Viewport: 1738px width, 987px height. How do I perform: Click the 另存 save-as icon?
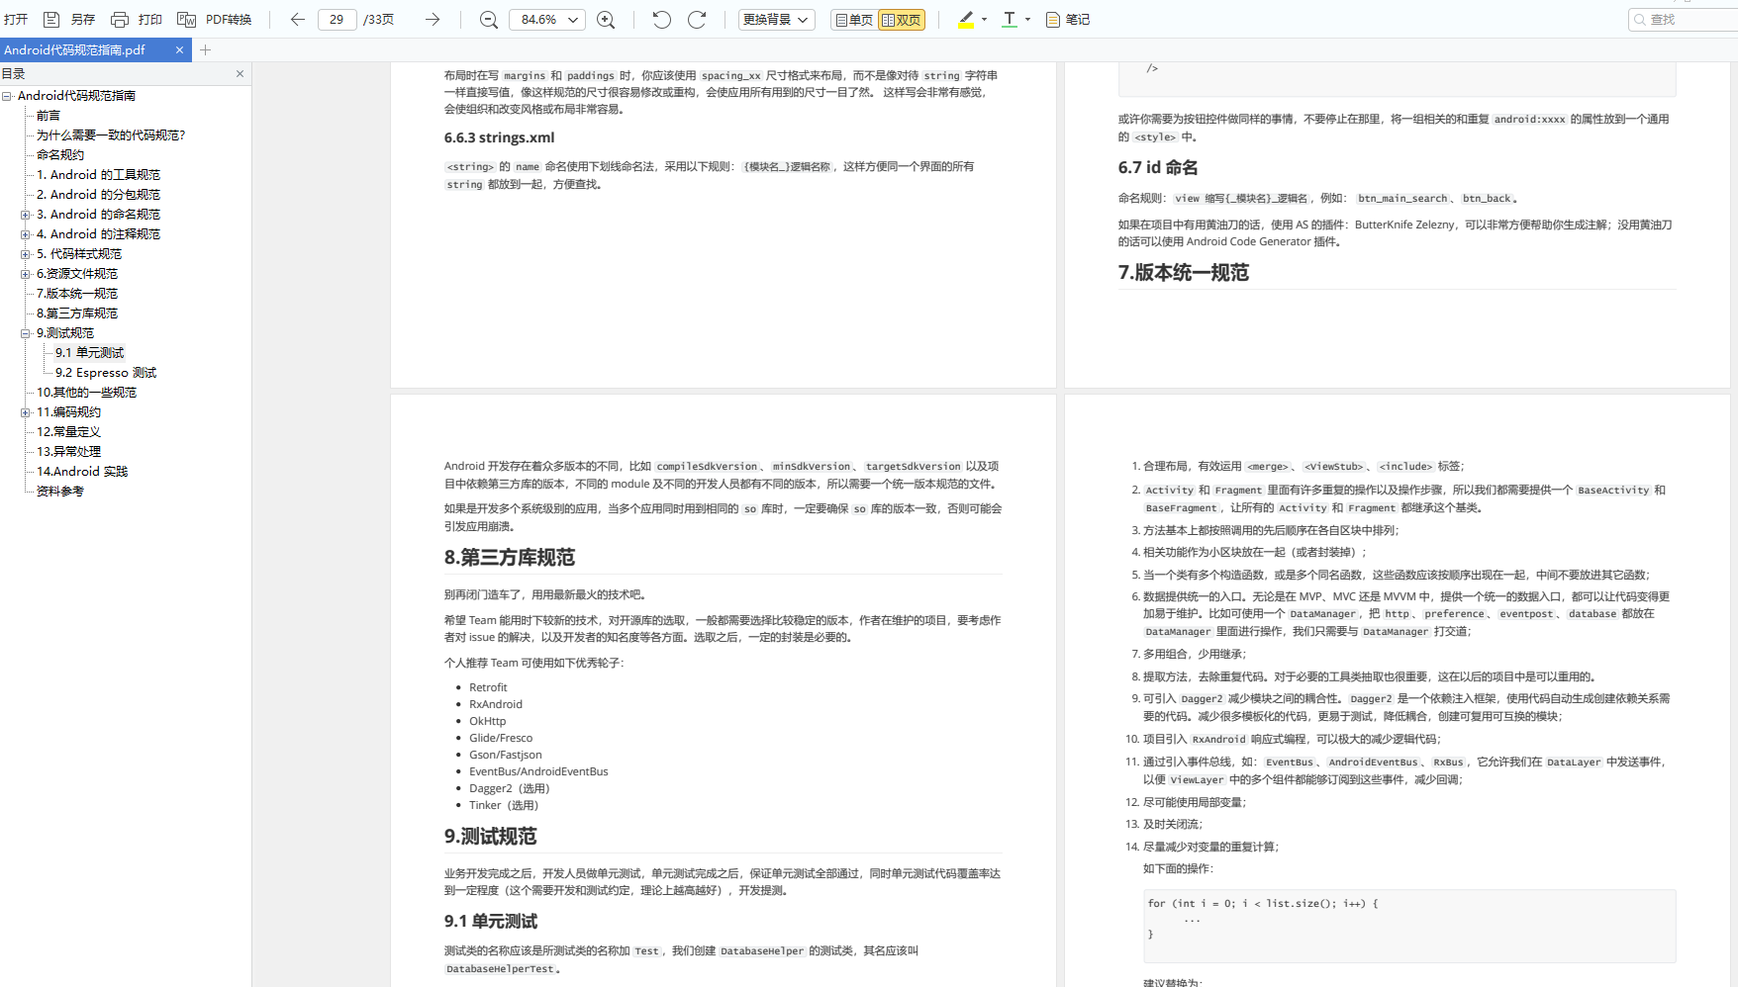51,20
